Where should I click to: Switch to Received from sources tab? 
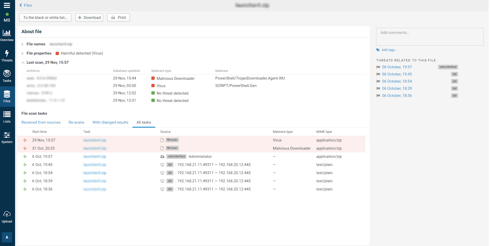[41, 122]
